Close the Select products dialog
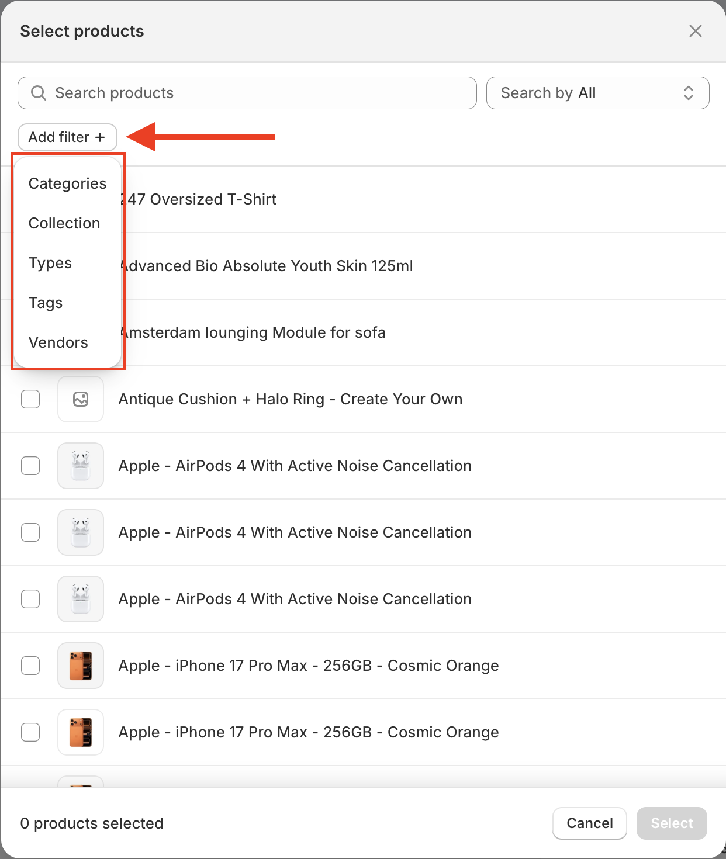Screen dimensions: 726x859 pyautogui.click(x=695, y=31)
